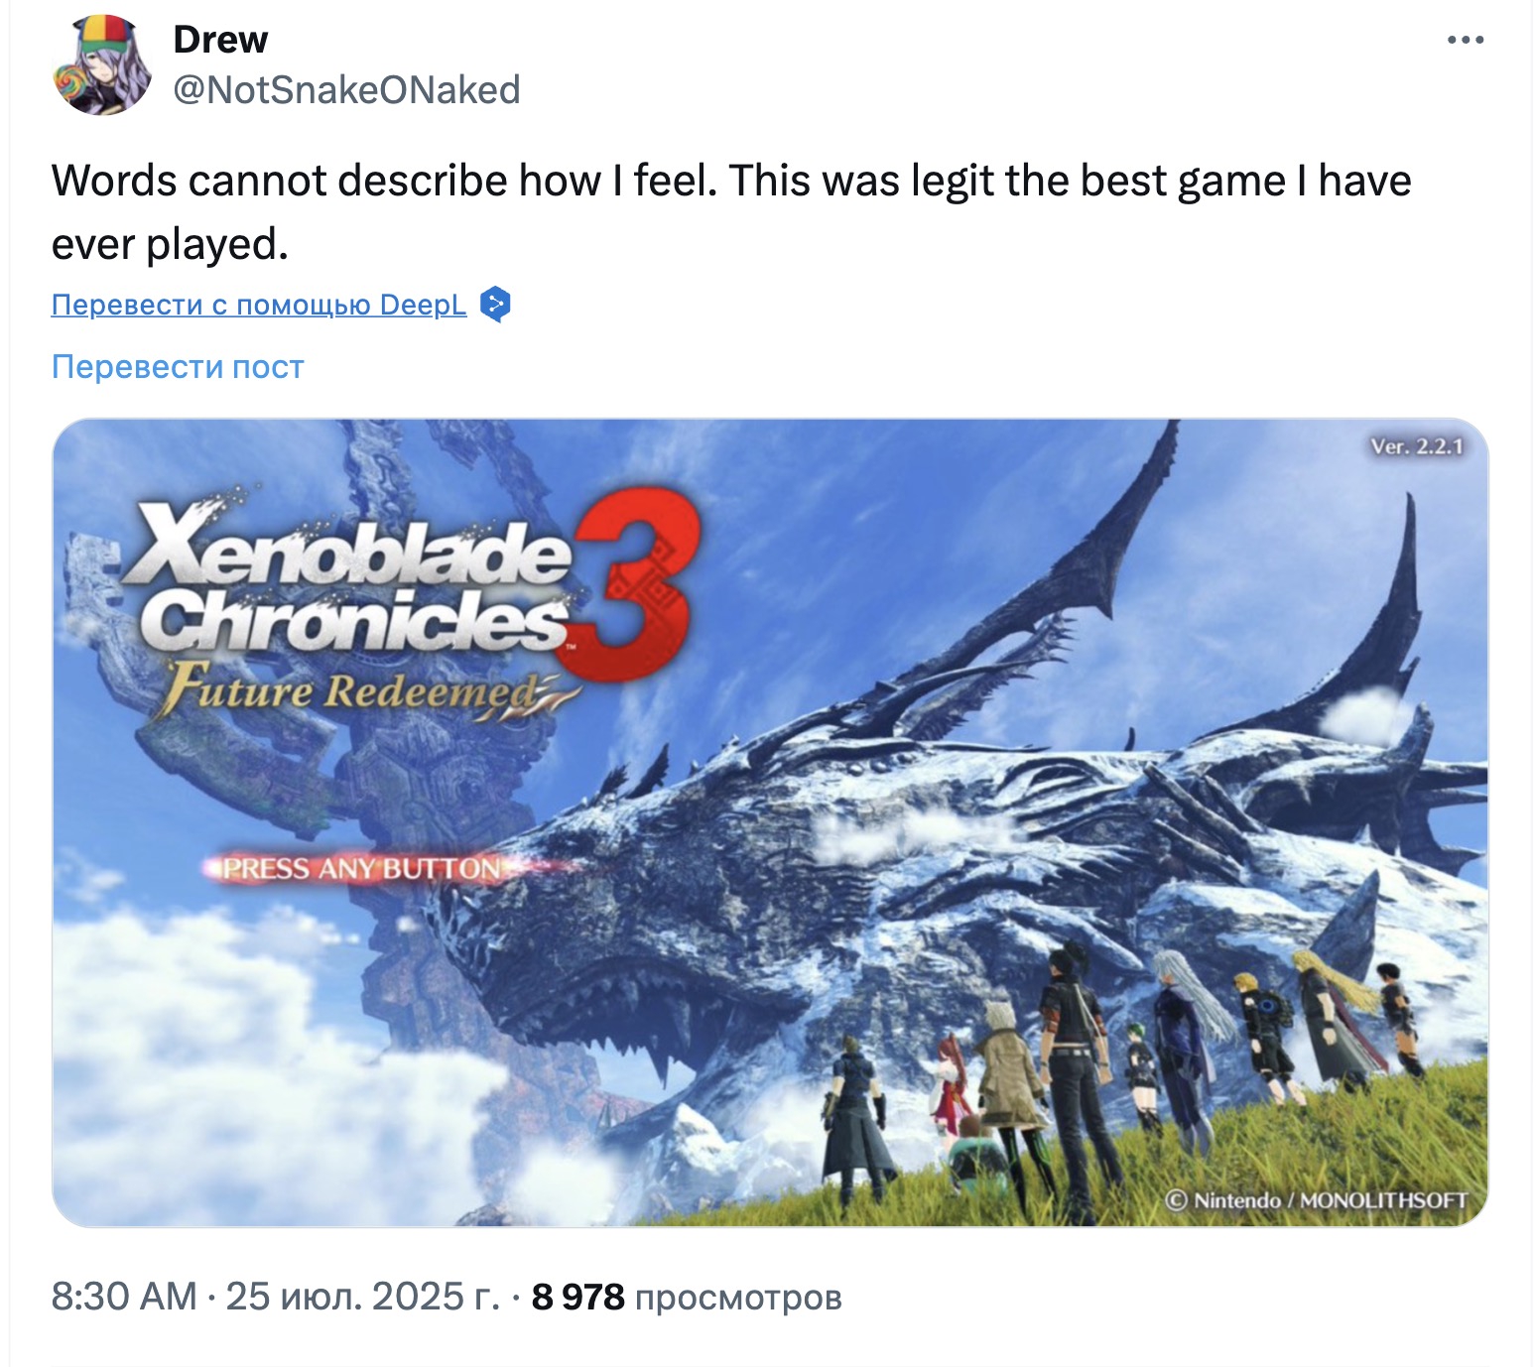Click the 25 июл. 2025 г. date

coord(363,1297)
